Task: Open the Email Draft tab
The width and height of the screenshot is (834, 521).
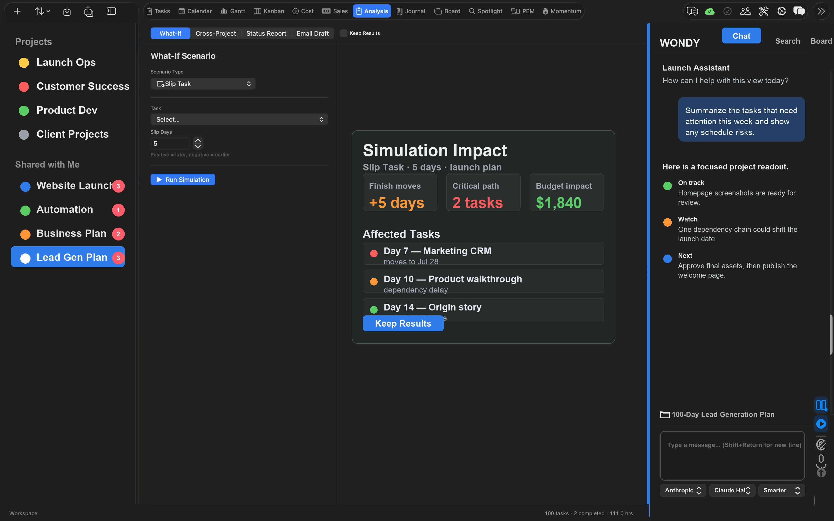Action: (x=313, y=33)
